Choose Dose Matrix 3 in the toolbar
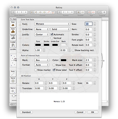This screenshot has height=119, width=118. [x=21, y=12]
